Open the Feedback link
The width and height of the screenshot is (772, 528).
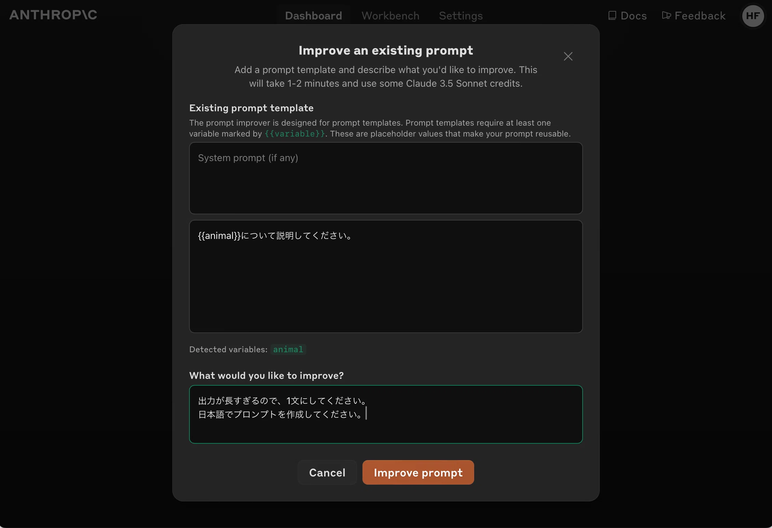point(694,16)
